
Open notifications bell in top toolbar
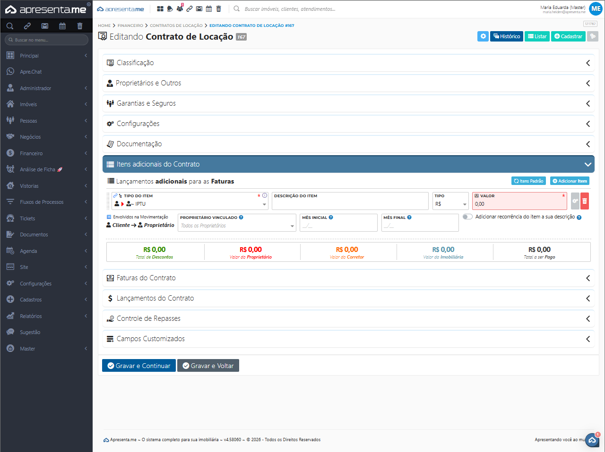point(170,9)
